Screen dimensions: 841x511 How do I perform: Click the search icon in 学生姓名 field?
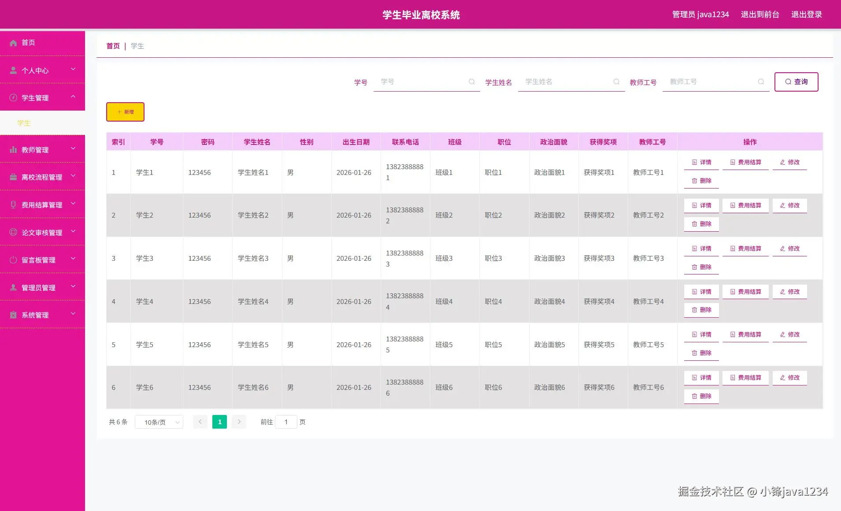(616, 82)
